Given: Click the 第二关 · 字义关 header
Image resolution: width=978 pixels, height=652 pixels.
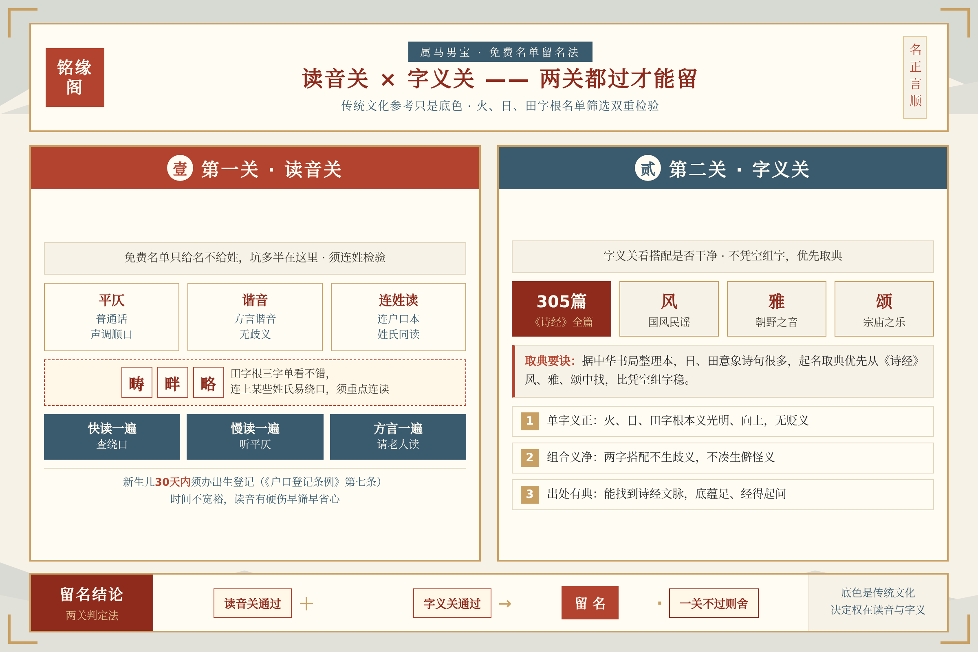Looking at the screenshot, I should (x=722, y=168).
